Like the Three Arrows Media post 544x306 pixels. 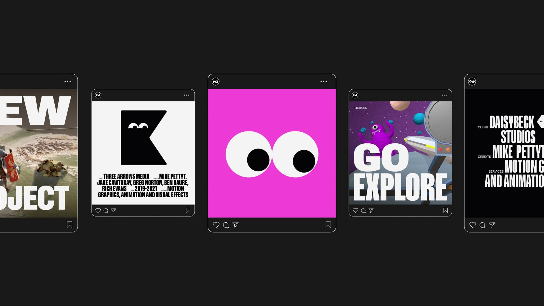[98, 211]
